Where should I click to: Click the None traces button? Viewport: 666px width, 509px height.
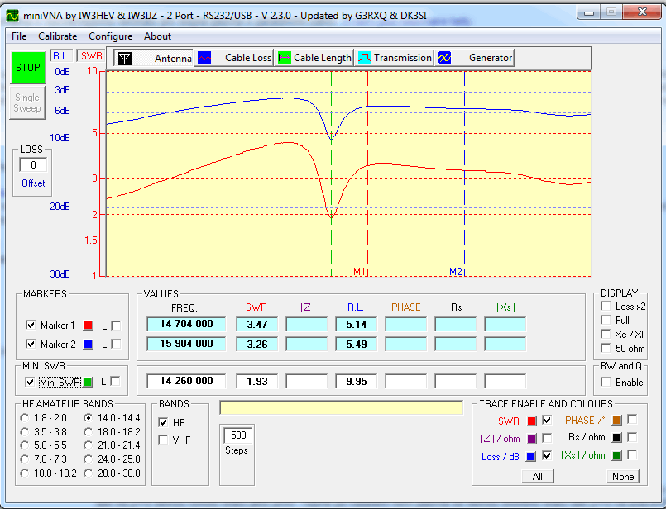[622, 477]
